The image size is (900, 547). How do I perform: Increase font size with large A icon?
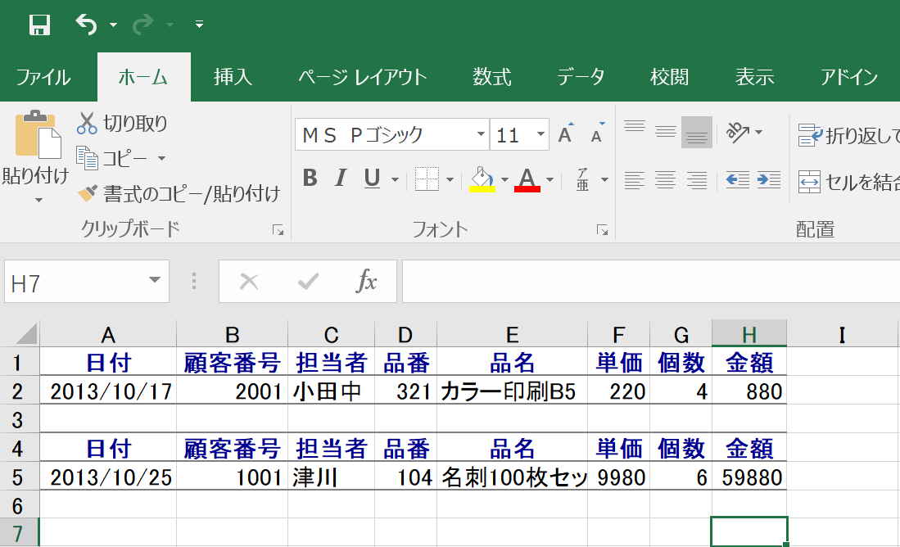[x=565, y=134]
